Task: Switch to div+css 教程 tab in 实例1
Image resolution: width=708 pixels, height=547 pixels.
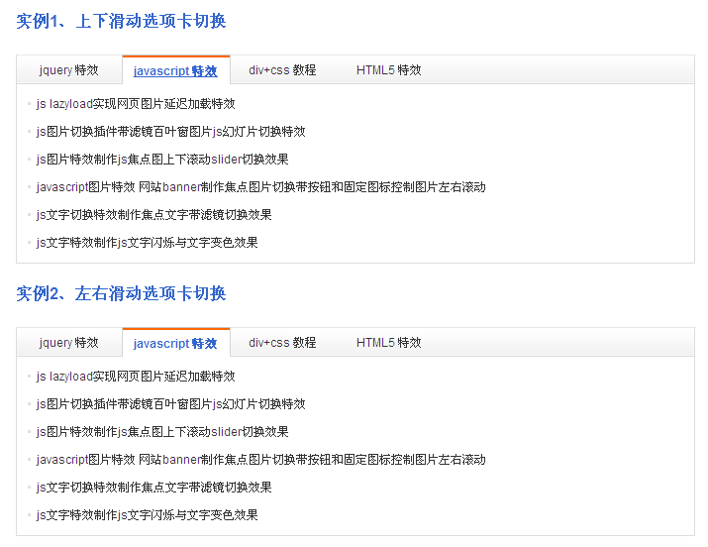Action: point(282,70)
